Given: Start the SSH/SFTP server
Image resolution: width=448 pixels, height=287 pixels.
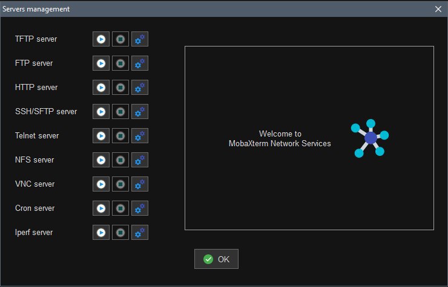Looking at the screenshot, I should coord(101,112).
